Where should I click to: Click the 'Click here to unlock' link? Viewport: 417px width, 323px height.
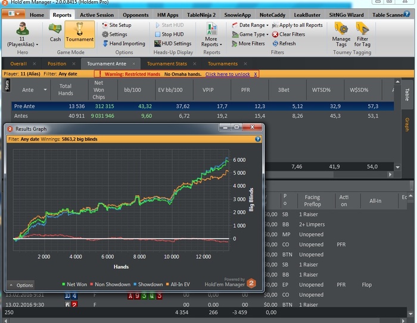228,74
